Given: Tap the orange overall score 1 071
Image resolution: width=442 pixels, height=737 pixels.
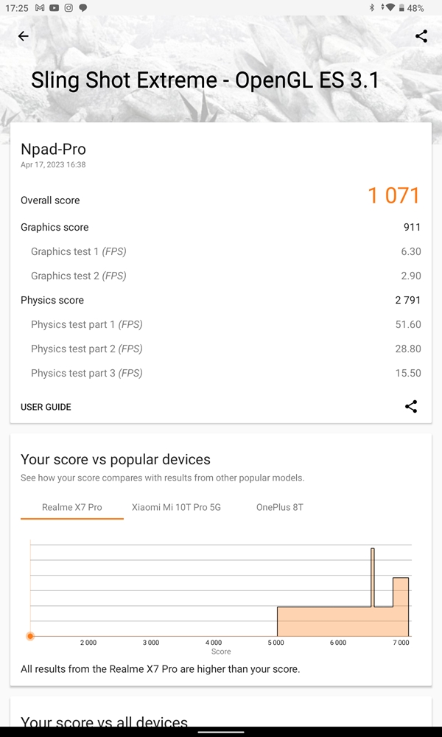Looking at the screenshot, I should point(393,195).
